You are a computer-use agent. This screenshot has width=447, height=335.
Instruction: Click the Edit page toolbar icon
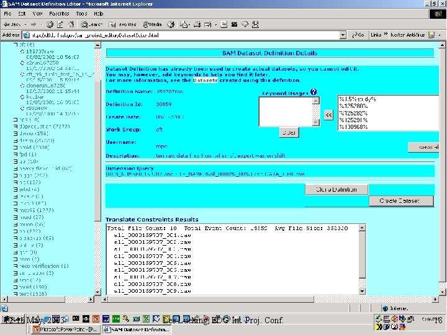pyautogui.click(x=208, y=24)
